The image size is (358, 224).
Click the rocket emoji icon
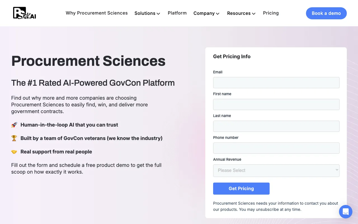tap(14, 125)
